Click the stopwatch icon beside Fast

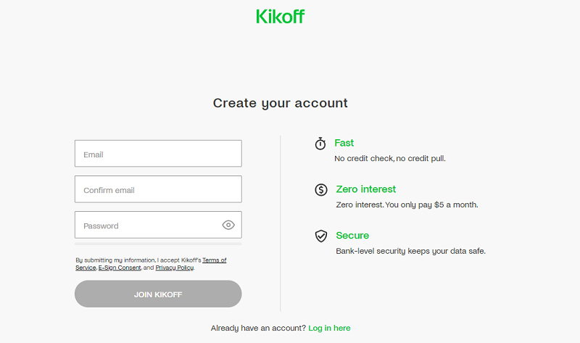coord(320,144)
